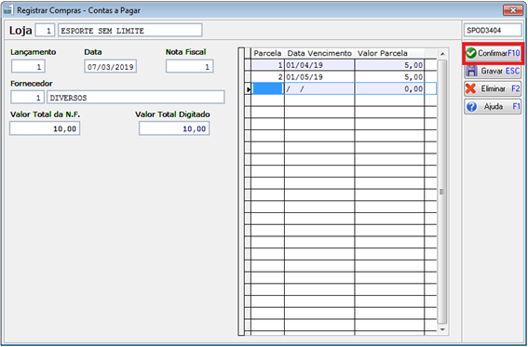Click the Eliminar F2 button label
This screenshot has width=528, height=347.
tap(500, 88)
